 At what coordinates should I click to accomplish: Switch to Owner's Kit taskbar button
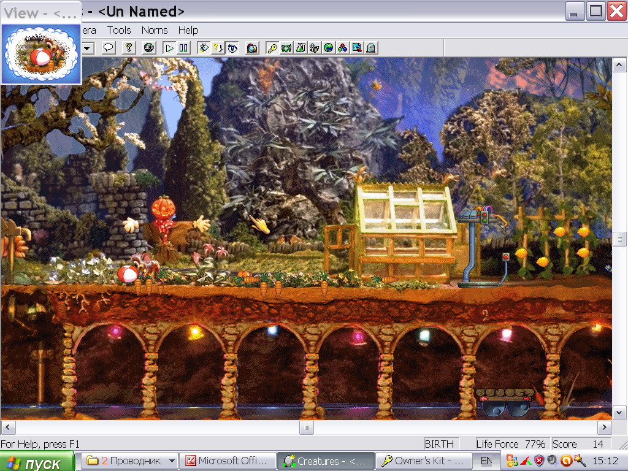pyautogui.click(x=423, y=461)
